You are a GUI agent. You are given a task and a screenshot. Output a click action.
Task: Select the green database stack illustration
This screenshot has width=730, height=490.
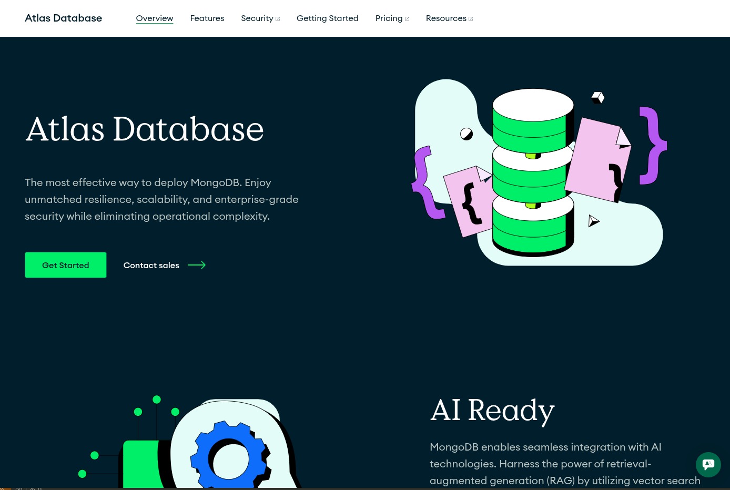pos(532,173)
